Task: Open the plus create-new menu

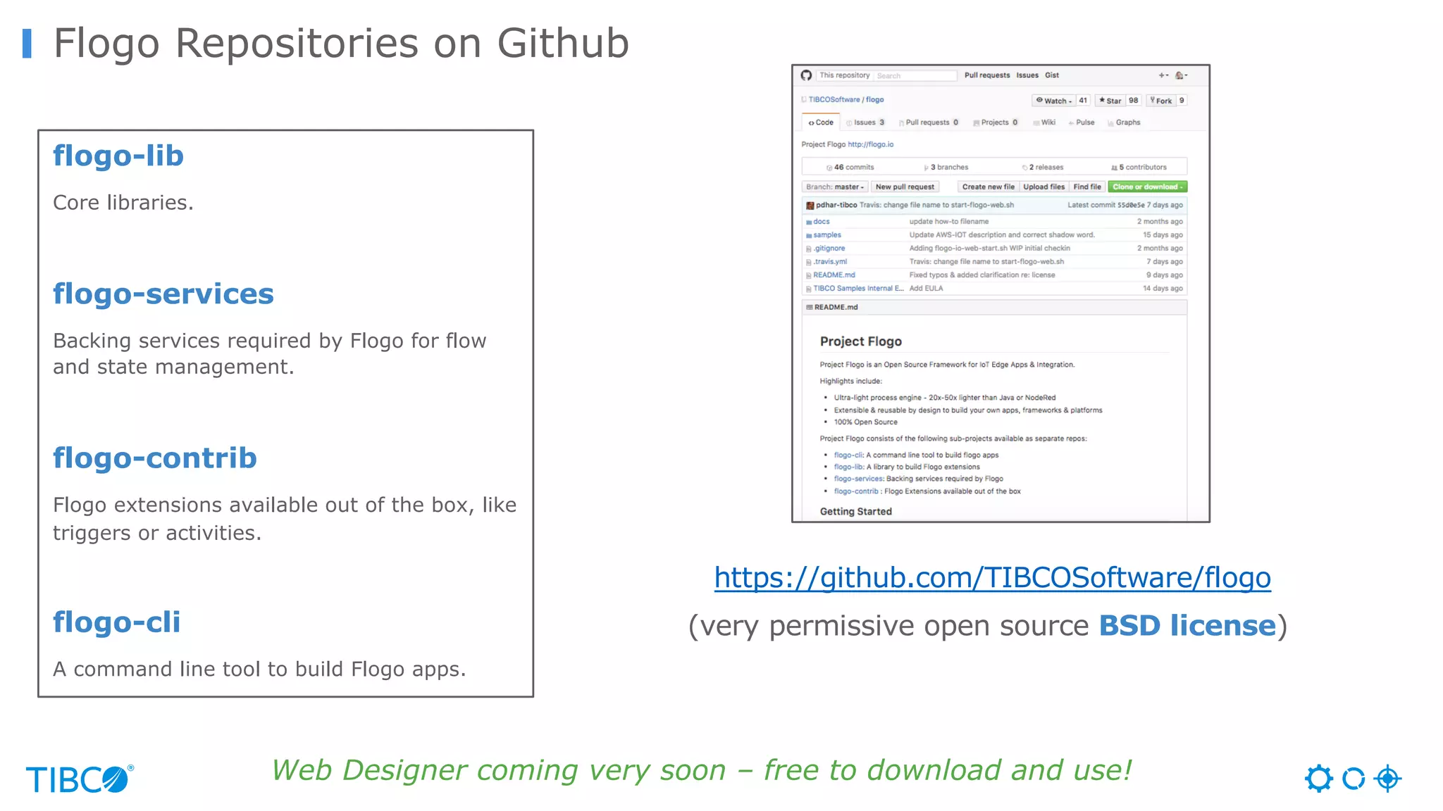Action: 1163,75
